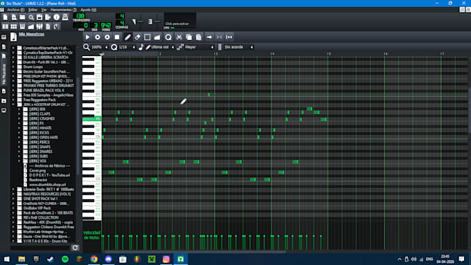
Task: Select the Pitch Bend (detune) mode tool
Action: click(x=157, y=37)
